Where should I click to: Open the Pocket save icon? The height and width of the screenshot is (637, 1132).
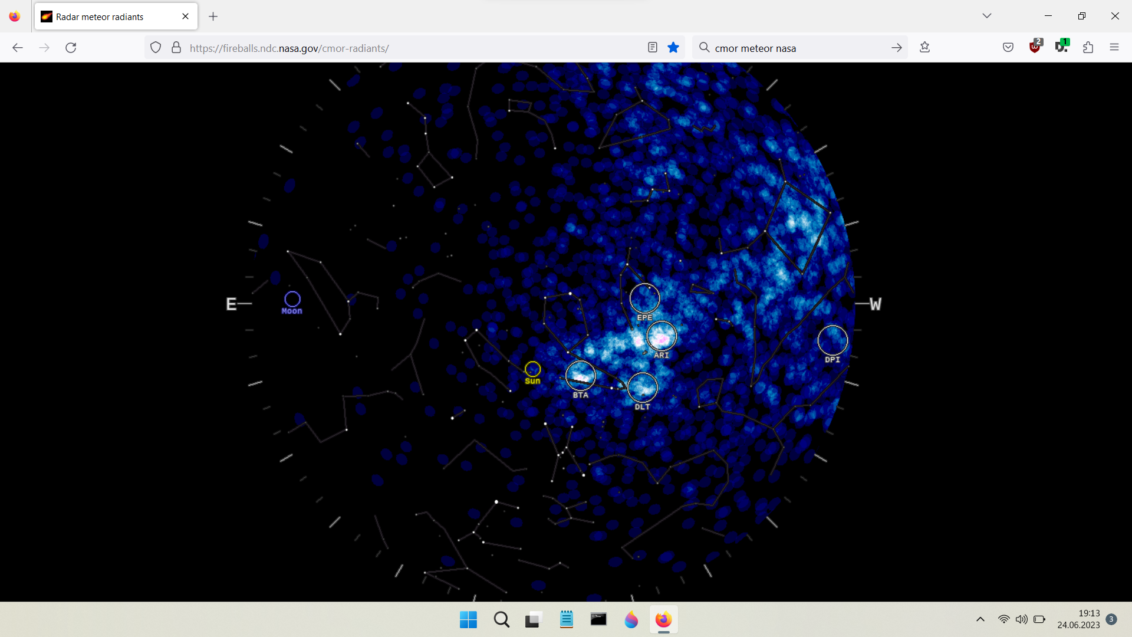click(x=1008, y=48)
